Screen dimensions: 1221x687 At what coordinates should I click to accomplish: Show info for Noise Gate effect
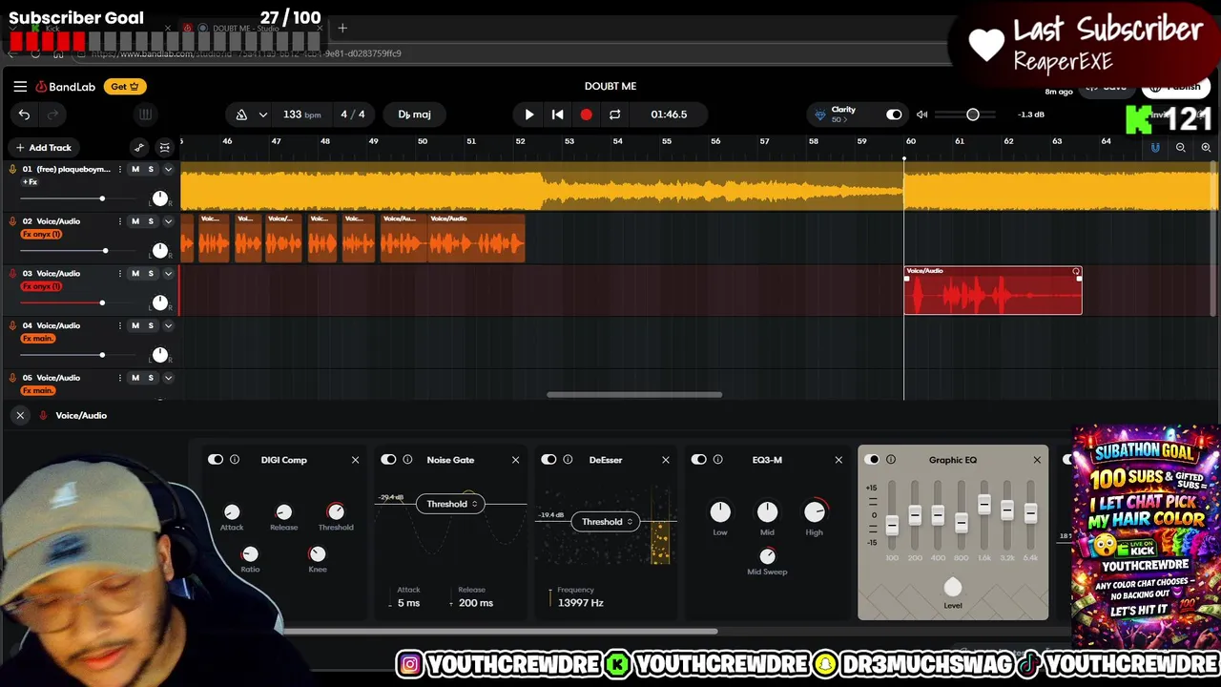407,460
